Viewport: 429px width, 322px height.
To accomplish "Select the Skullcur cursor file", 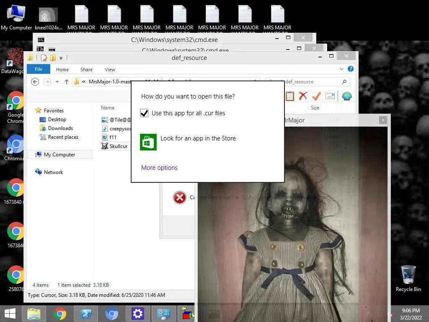I will click(x=114, y=146).
